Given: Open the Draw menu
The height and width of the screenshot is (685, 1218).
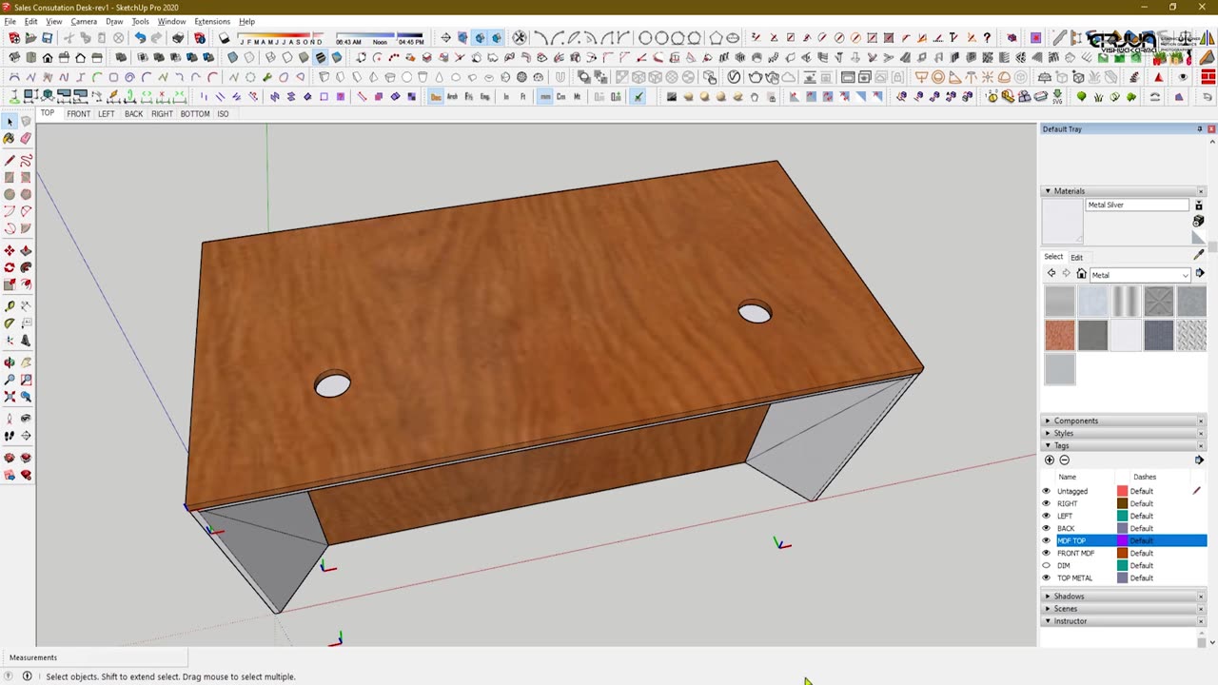Looking at the screenshot, I should pyautogui.click(x=114, y=21).
